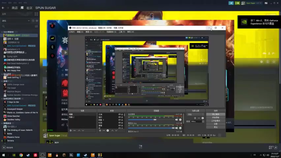
Task: Open transition properties gear icon
Action: tap(203, 118)
